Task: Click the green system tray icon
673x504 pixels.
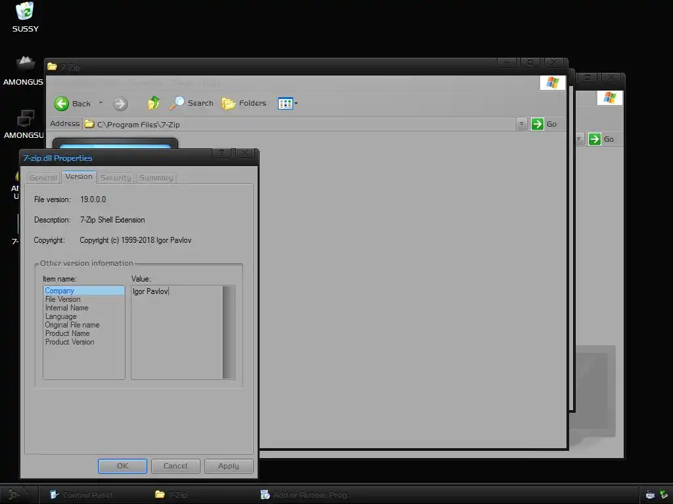Action: [x=664, y=495]
